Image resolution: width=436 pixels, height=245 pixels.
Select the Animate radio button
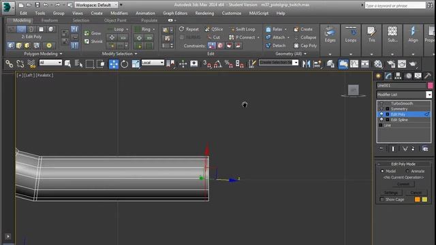[407, 171]
